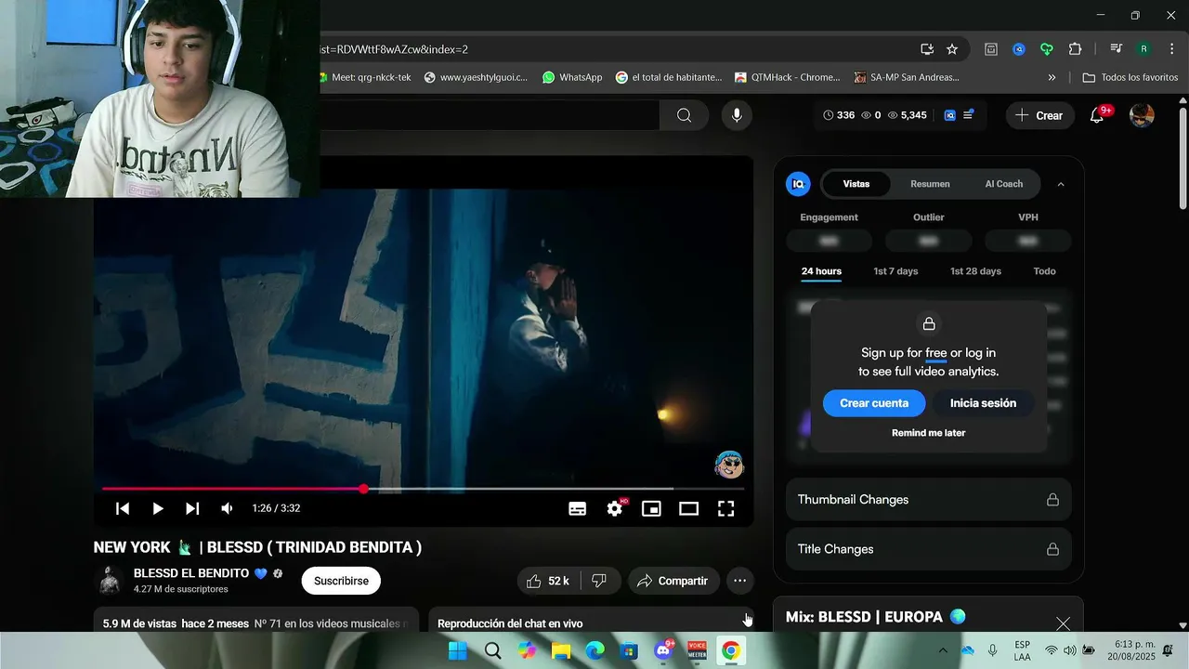Open vidIQ list menu icon in header
The width and height of the screenshot is (1189, 669).
[x=969, y=114]
